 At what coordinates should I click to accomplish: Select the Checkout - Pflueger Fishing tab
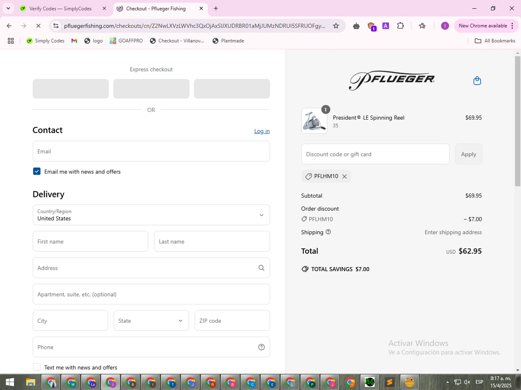[x=156, y=9]
